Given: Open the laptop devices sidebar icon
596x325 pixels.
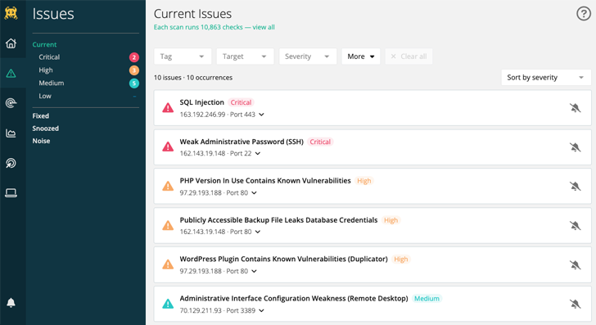Looking at the screenshot, I should click(11, 192).
